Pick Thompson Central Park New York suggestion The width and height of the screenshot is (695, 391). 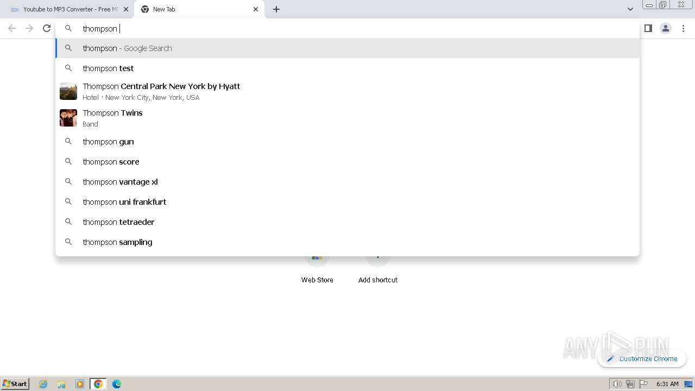(x=347, y=91)
